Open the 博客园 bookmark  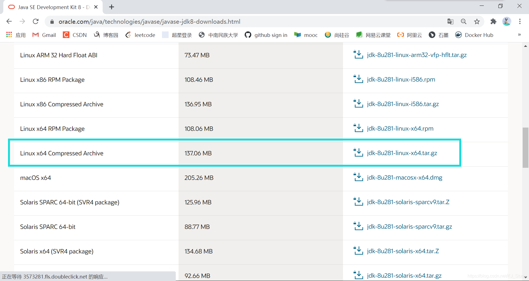106,35
